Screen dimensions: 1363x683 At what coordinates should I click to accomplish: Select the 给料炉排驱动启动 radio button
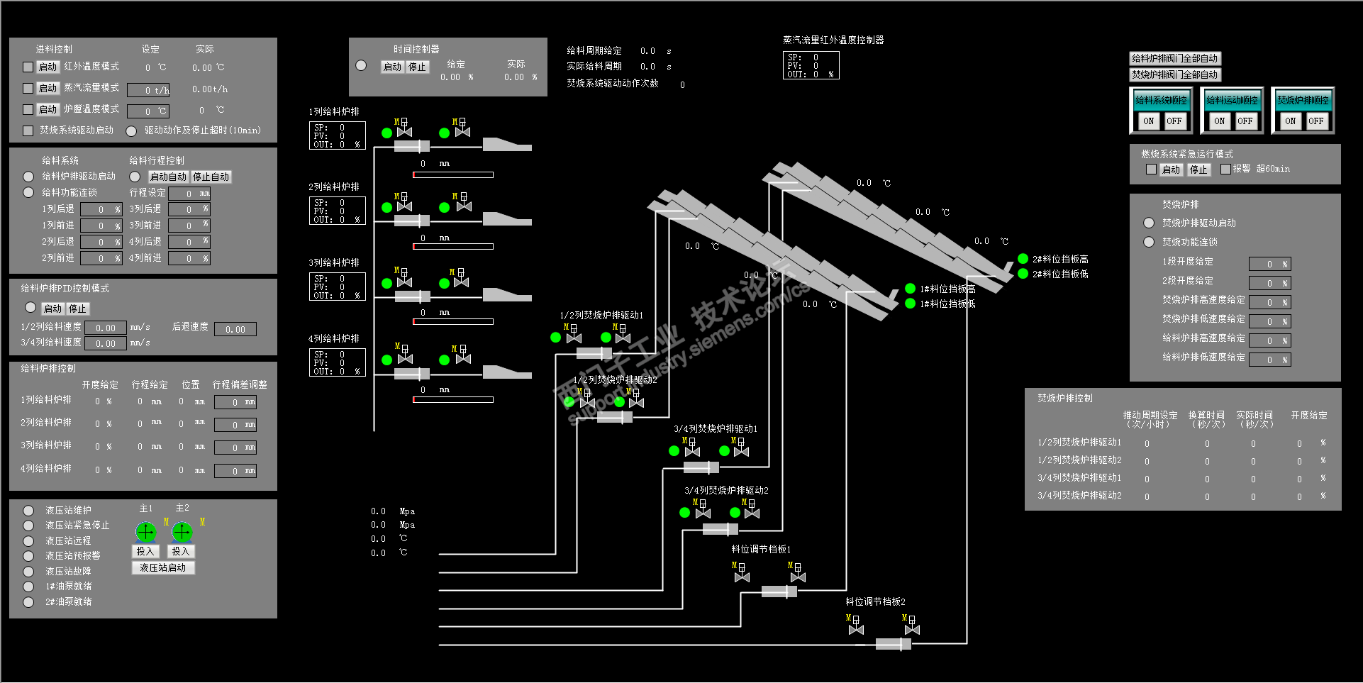point(28,176)
